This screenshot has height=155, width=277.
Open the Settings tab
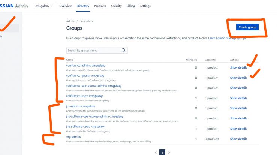click(x=145, y=6)
